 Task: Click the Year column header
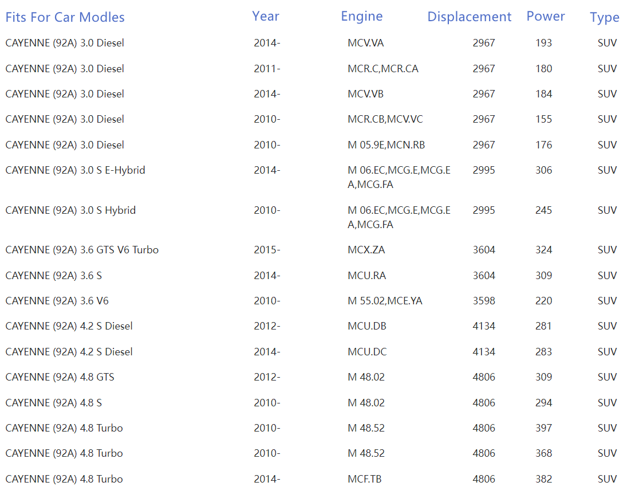266,16
